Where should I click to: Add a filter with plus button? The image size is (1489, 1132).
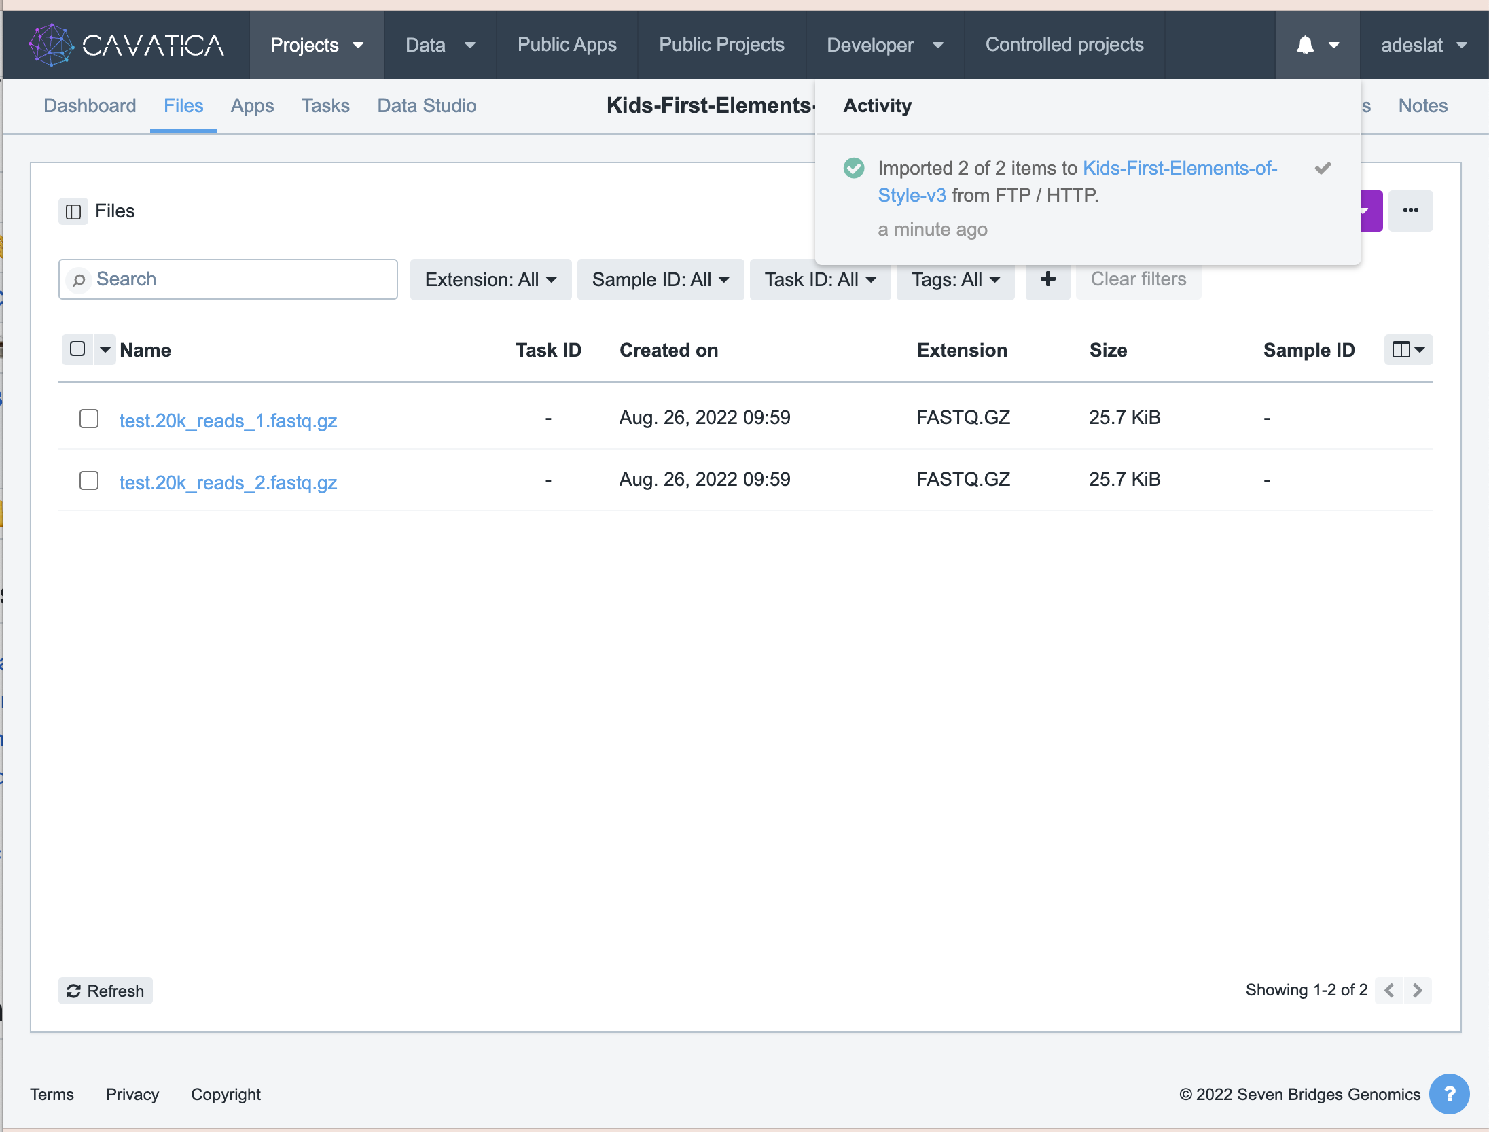pos(1047,279)
